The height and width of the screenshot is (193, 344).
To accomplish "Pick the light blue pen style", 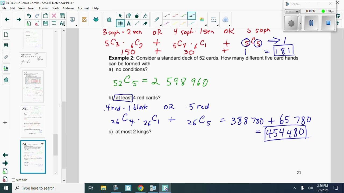I will coord(192,23).
